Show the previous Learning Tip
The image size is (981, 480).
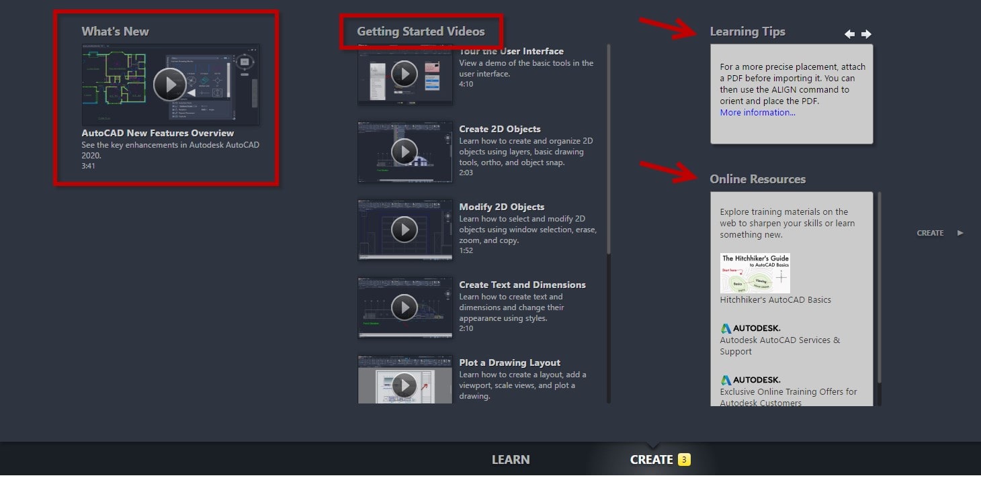coord(849,33)
